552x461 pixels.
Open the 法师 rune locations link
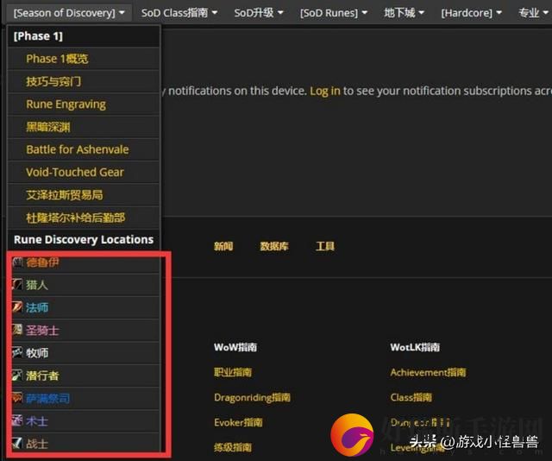point(37,307)
